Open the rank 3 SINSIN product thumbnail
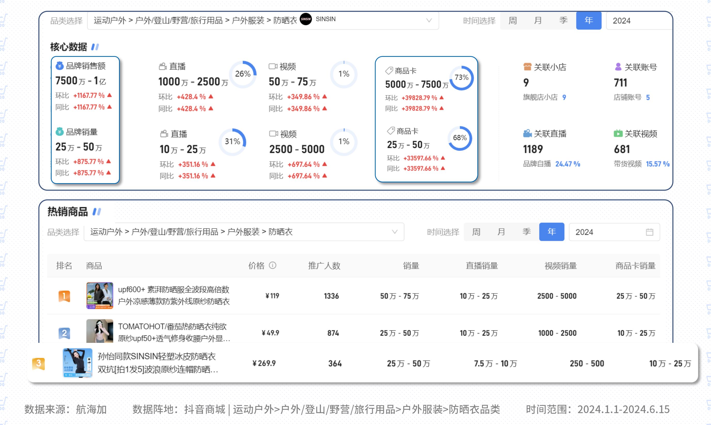711x425 pixels. [77, 363]
